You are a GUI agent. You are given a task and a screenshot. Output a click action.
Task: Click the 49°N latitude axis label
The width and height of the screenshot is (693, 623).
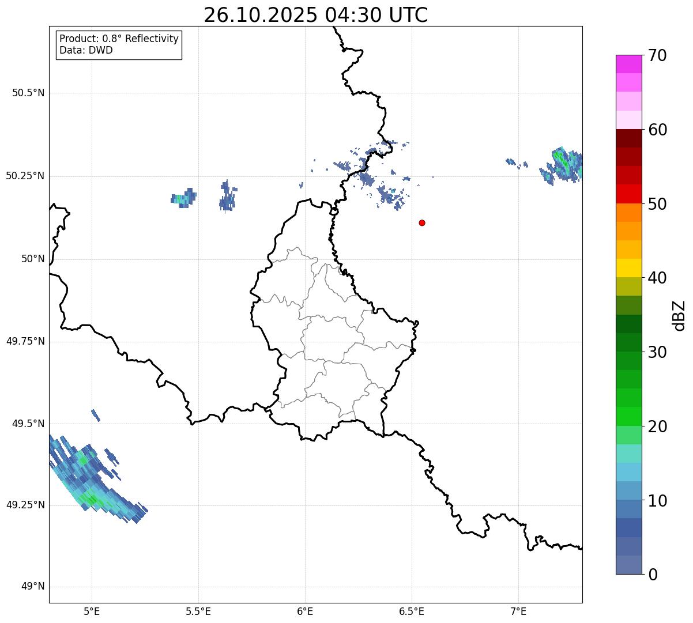point(33,587)
